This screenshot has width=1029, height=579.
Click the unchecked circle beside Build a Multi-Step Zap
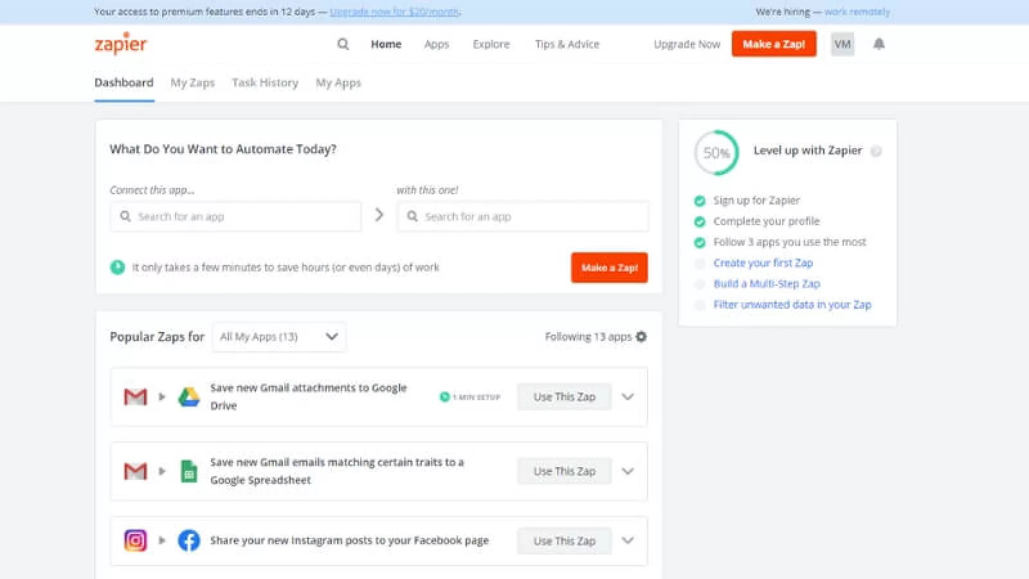point(700,284)
